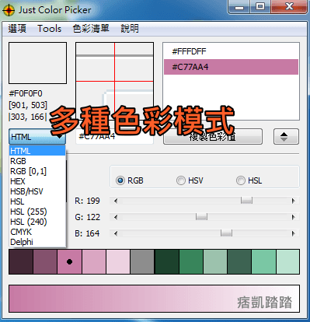Click left arrow of B slider
The image size is (310, 322).
coord(116,233)
